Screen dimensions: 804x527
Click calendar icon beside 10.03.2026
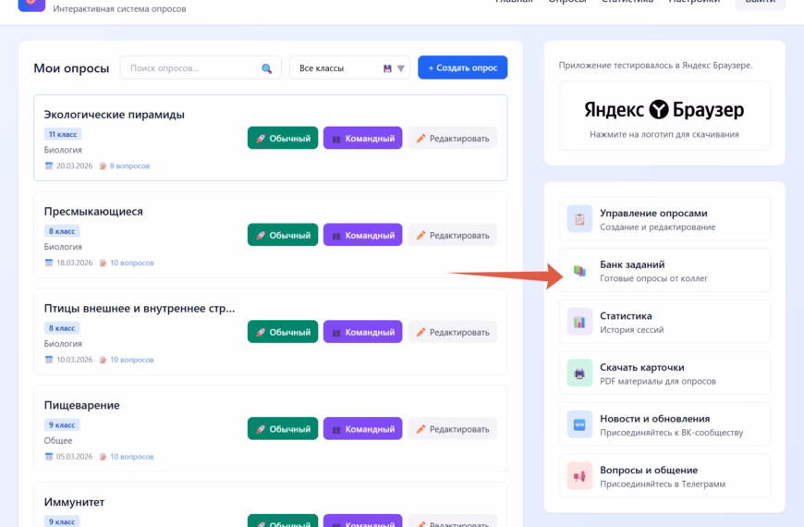tap(49, 360)
